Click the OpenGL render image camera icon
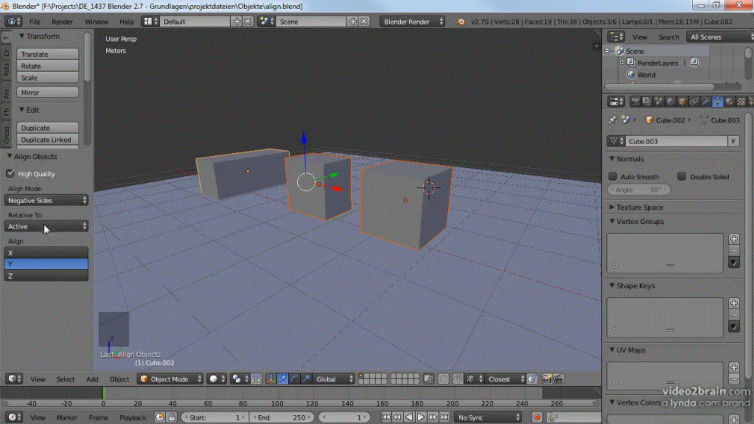 [x=547, y=379]
